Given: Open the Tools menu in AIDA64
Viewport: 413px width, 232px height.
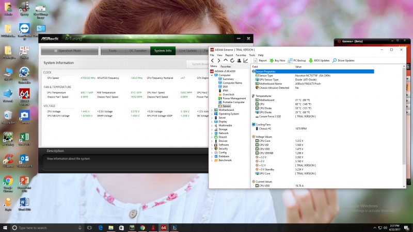Looking at the screenshot, I should coord(252,55).
